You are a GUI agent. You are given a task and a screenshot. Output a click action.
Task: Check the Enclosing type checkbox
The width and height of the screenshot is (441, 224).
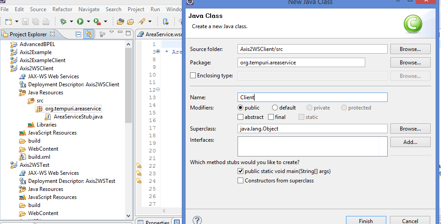point(193,76)
